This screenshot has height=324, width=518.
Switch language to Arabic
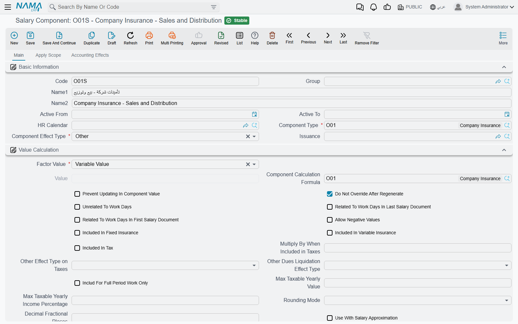click(438, 7)
